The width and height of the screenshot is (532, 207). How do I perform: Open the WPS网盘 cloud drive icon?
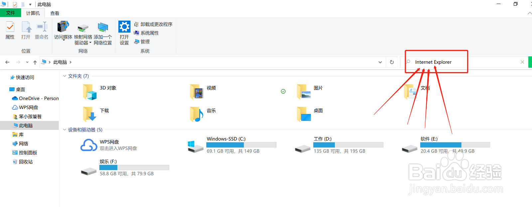click(x=89, y=146)
